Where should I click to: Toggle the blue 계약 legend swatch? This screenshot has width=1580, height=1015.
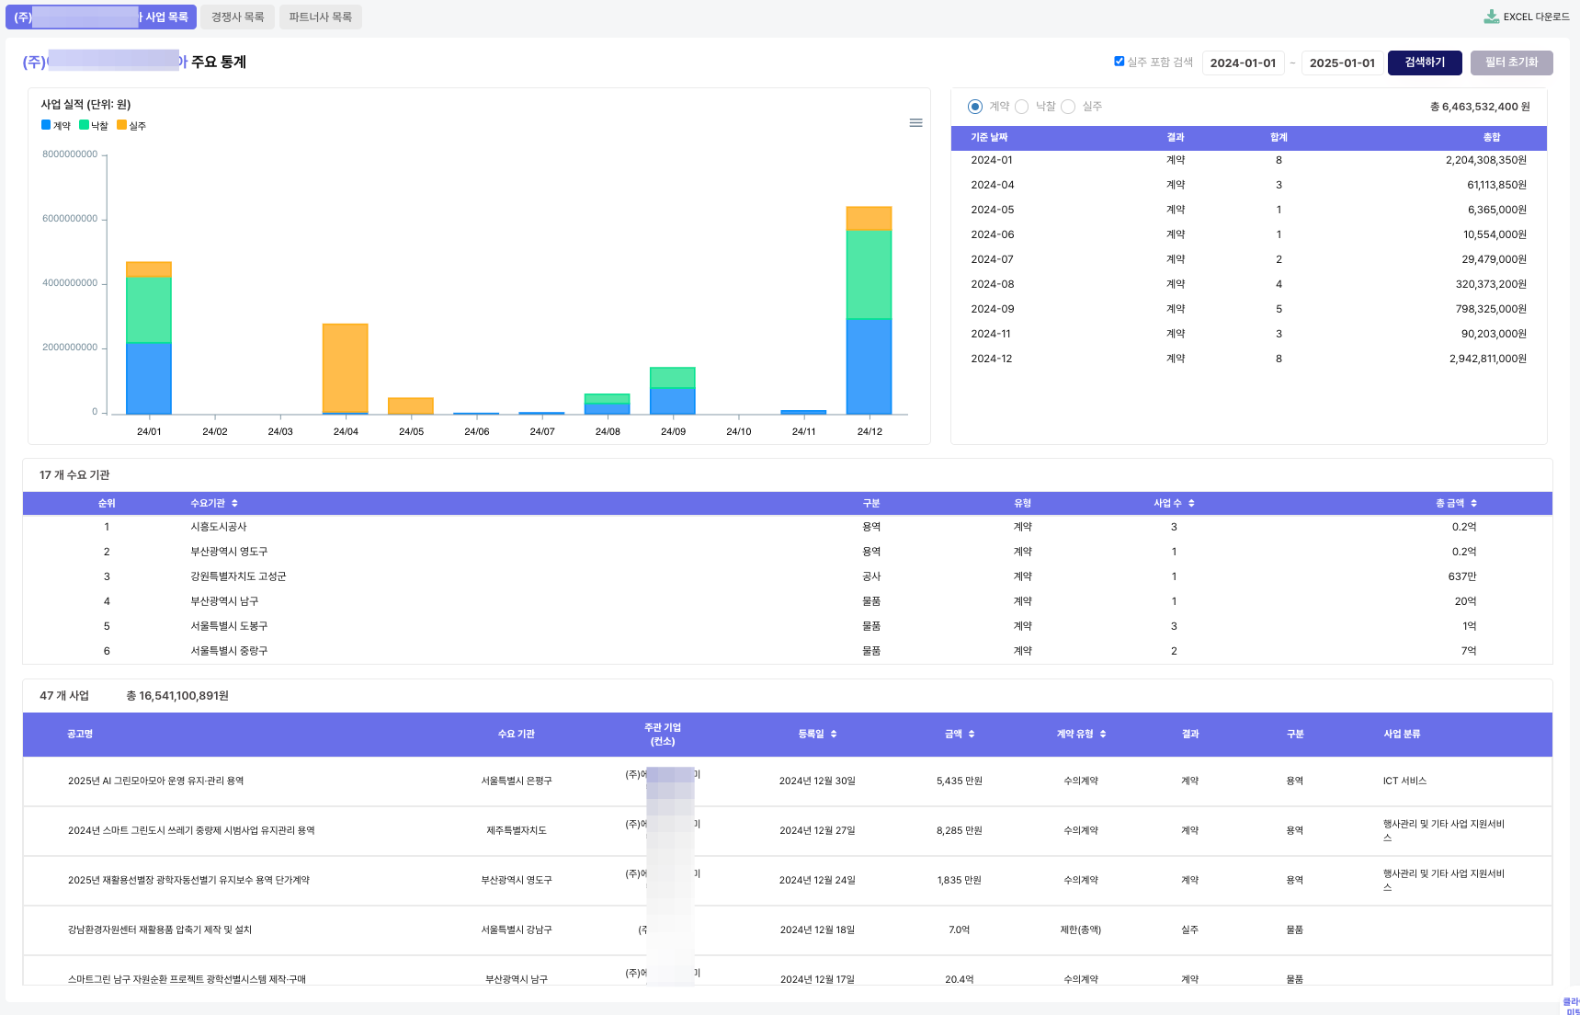(x=46, y=125)
